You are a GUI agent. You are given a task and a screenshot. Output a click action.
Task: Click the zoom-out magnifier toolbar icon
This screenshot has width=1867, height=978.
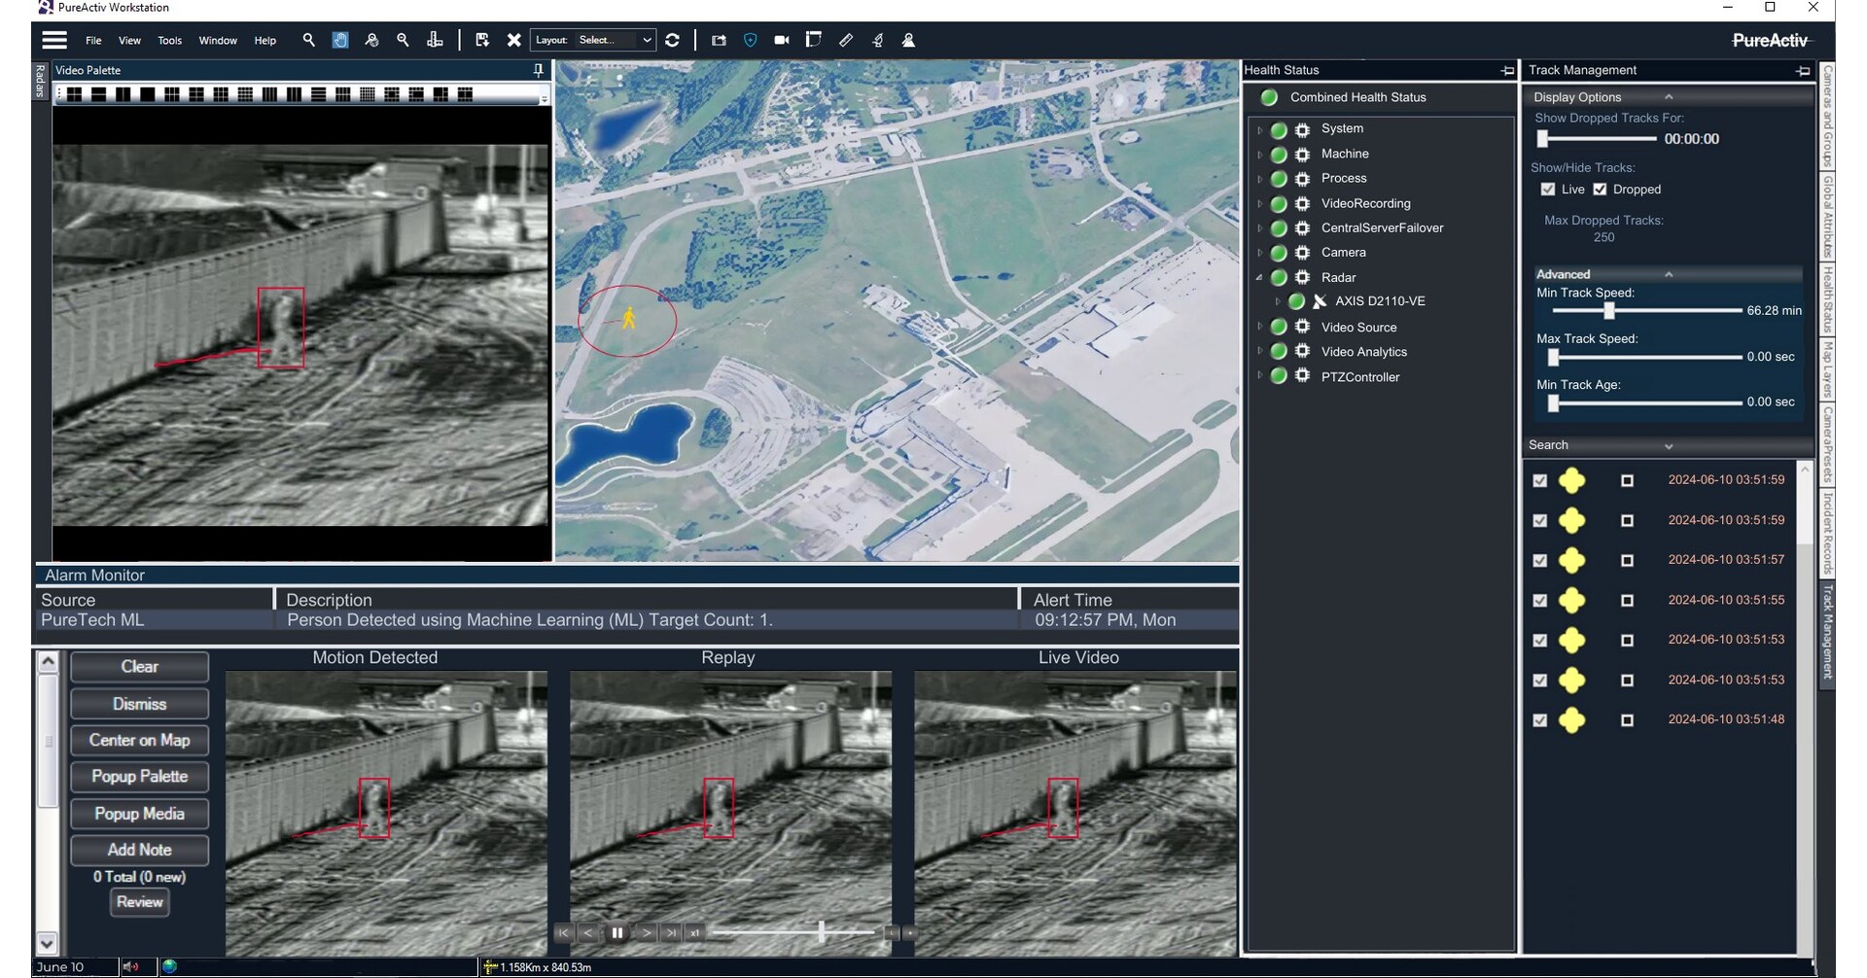403,40
